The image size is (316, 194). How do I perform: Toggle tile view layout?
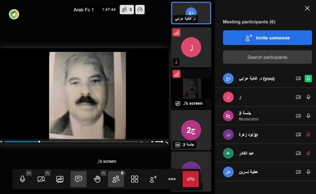point(135,179)
